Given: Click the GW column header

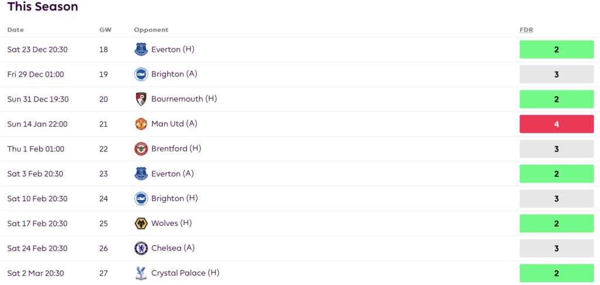Looking at the screenshot, I should click(x=105, y=30).
